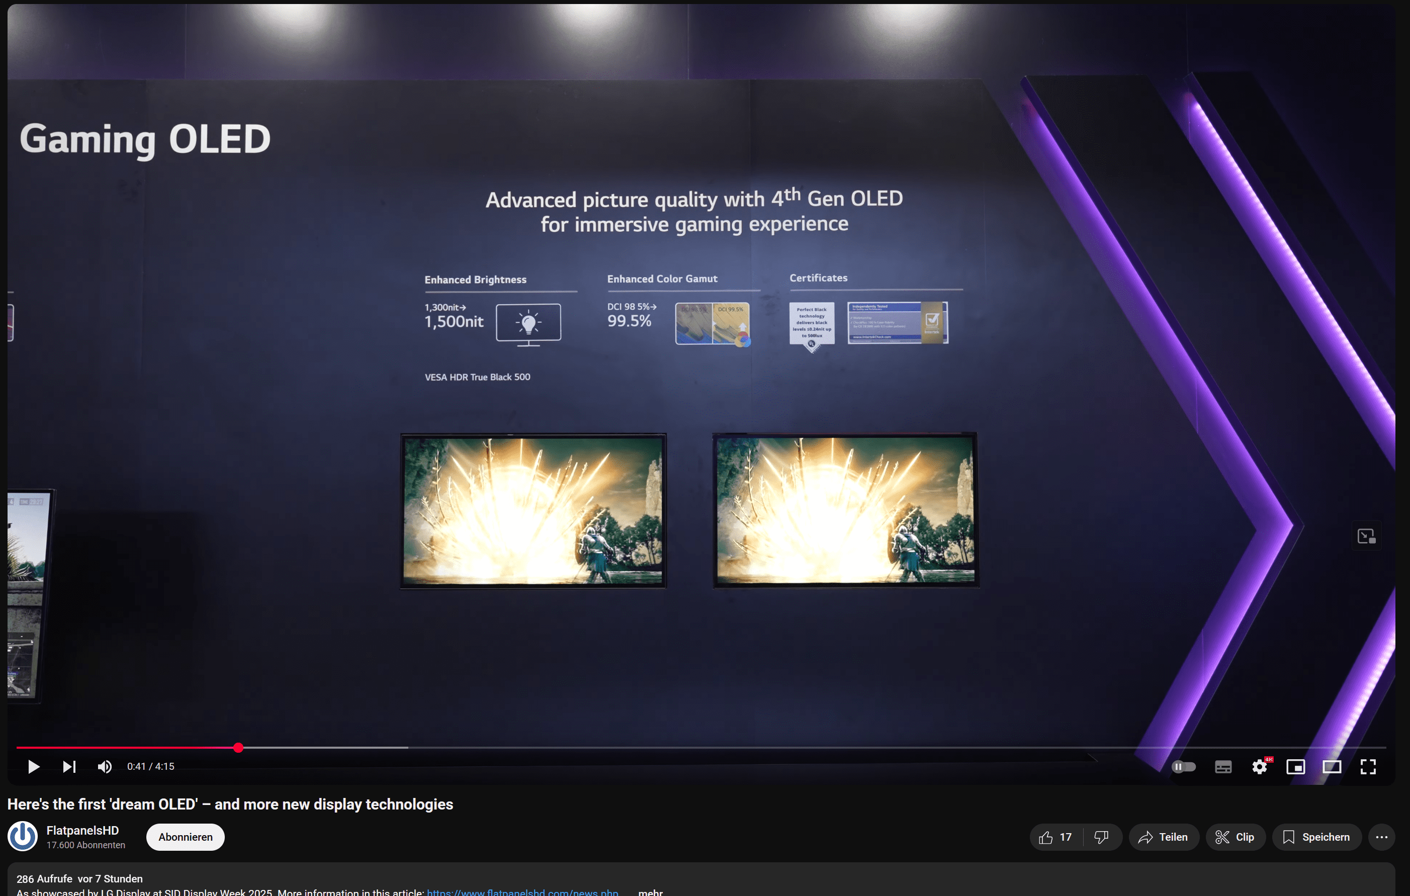Switch to miniplayer mode
The image size is (1410, 896).
click(1296, 767)
